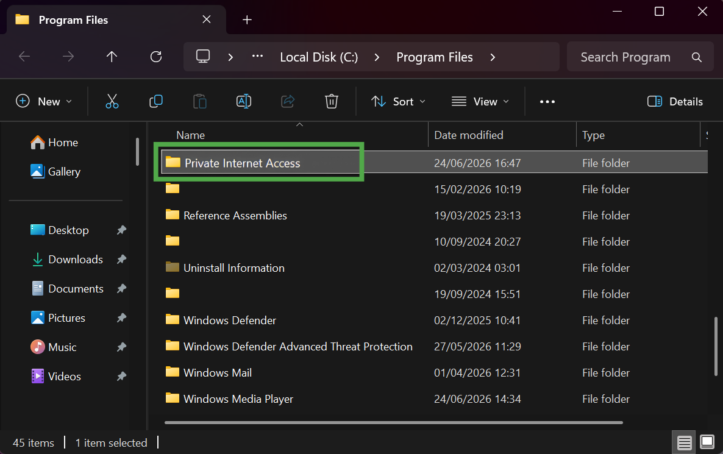Toggle the Details pane
The height and width of the screenshot is (454, 723).
pyautogui.click(x=675, y=101)
